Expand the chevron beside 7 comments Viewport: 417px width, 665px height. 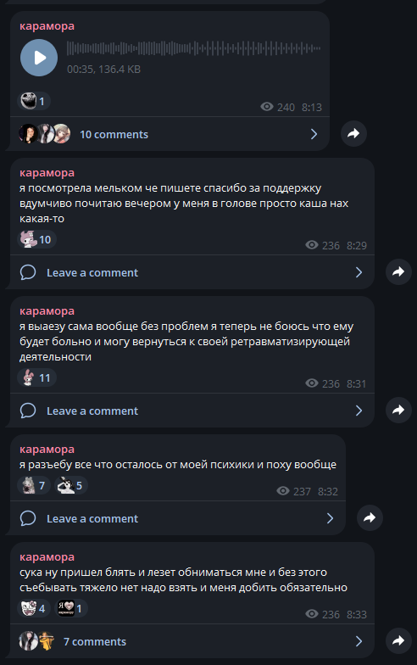(359, 641)
